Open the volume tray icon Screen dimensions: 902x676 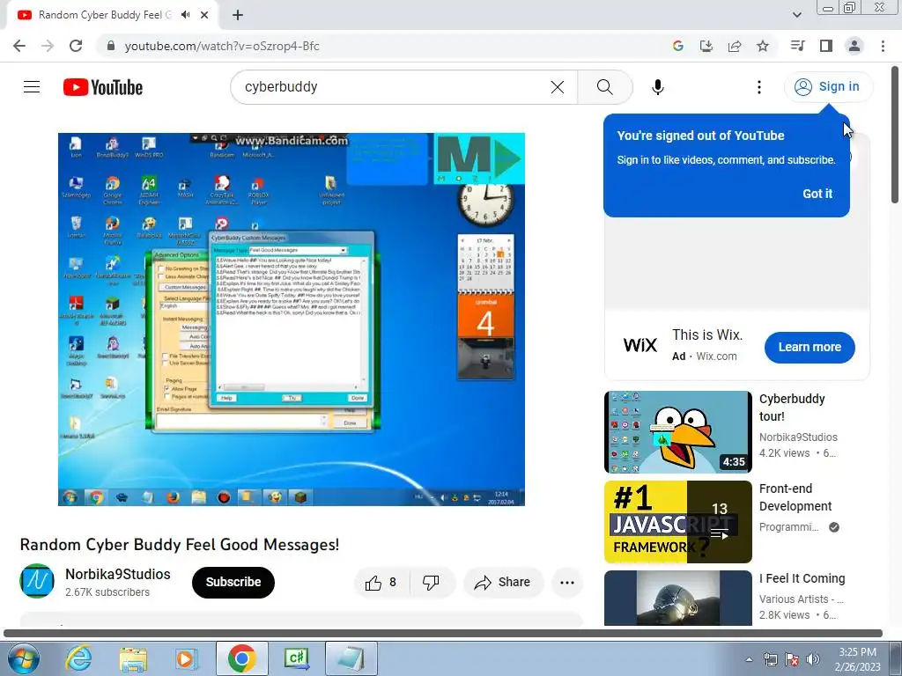click(813, 659)
